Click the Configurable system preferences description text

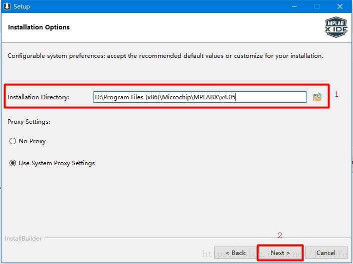(x=165, y=56)
